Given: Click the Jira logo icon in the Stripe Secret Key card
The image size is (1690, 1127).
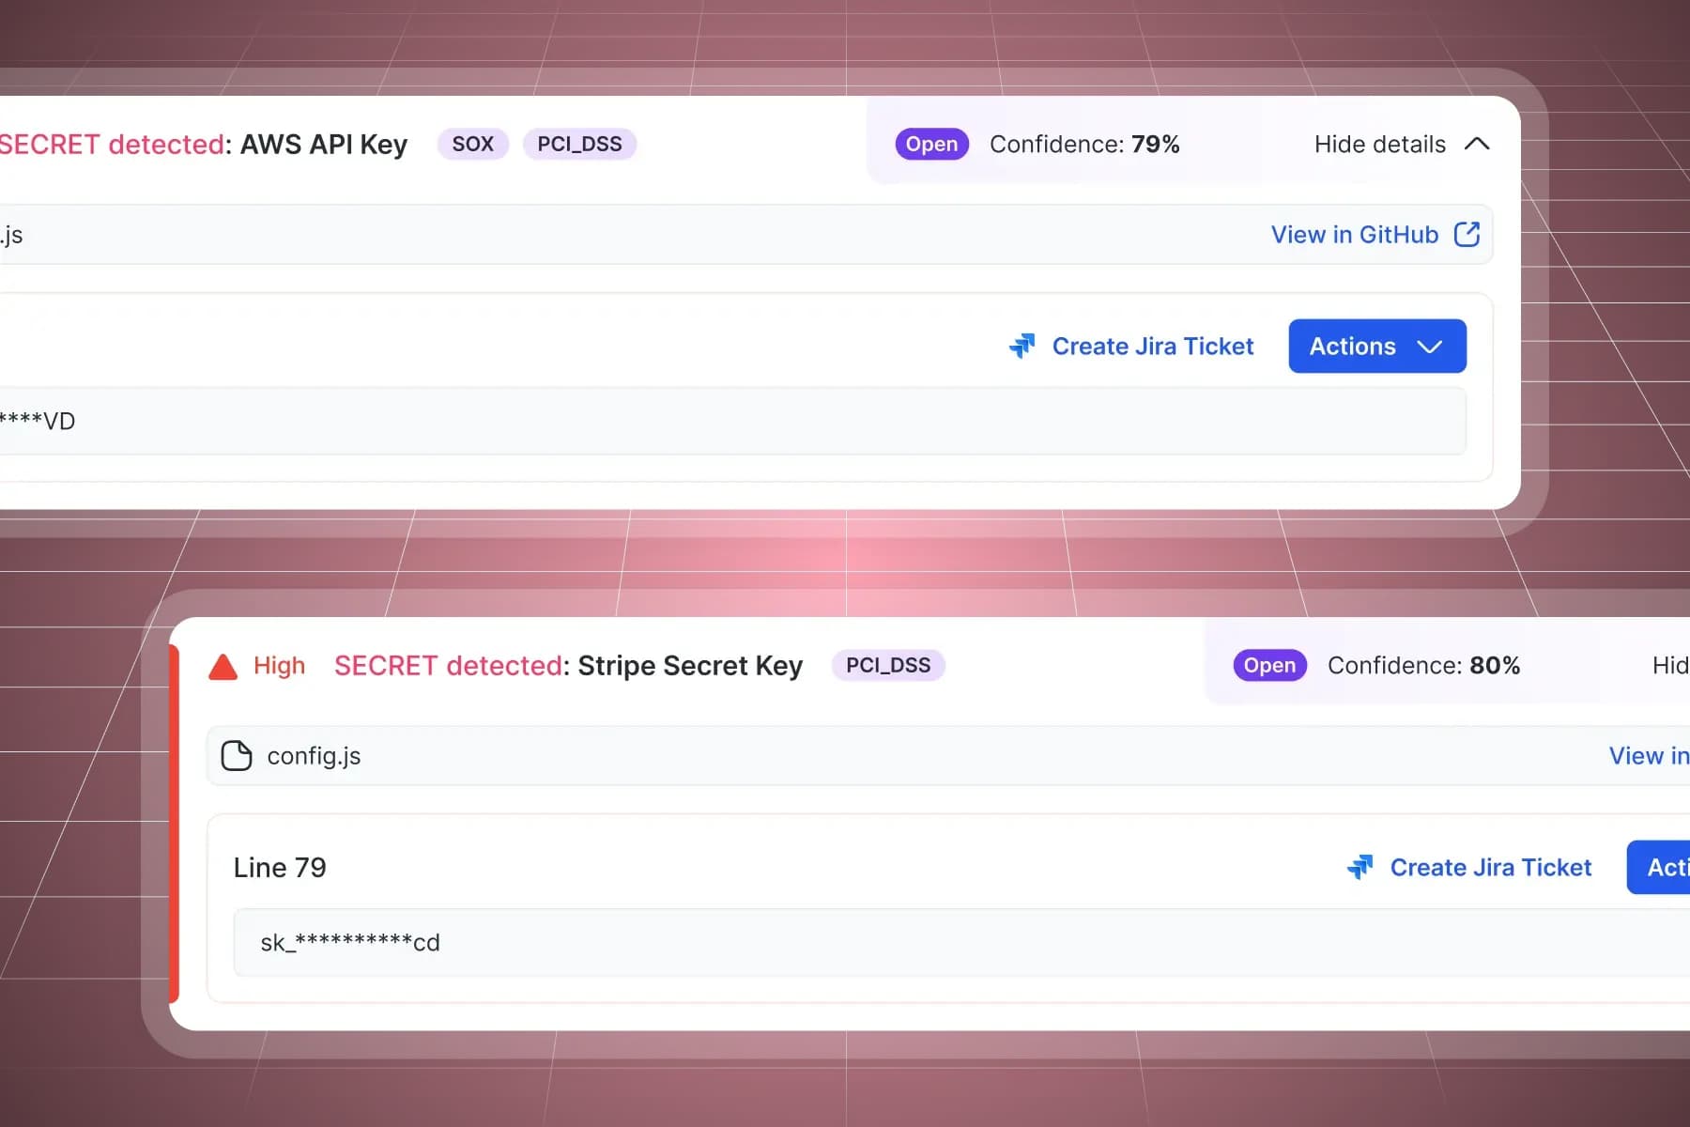Looking at the screenshot, I should tap(1360, 867).
